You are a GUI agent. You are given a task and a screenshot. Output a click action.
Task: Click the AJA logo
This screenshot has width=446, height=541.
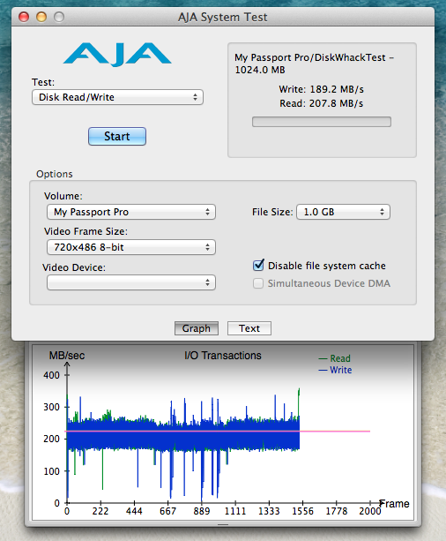[117, 54]
